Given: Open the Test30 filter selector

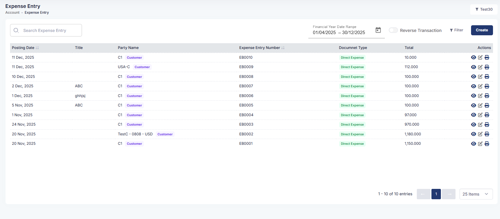Looking at the screenshot, I should [x=484, y=9].
